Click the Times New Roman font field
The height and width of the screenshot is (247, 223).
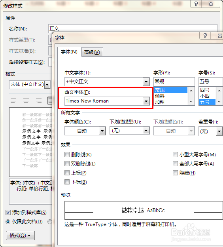104,101
